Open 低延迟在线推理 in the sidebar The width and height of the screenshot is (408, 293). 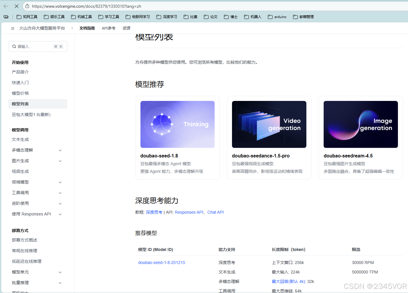tap(27, 261)
